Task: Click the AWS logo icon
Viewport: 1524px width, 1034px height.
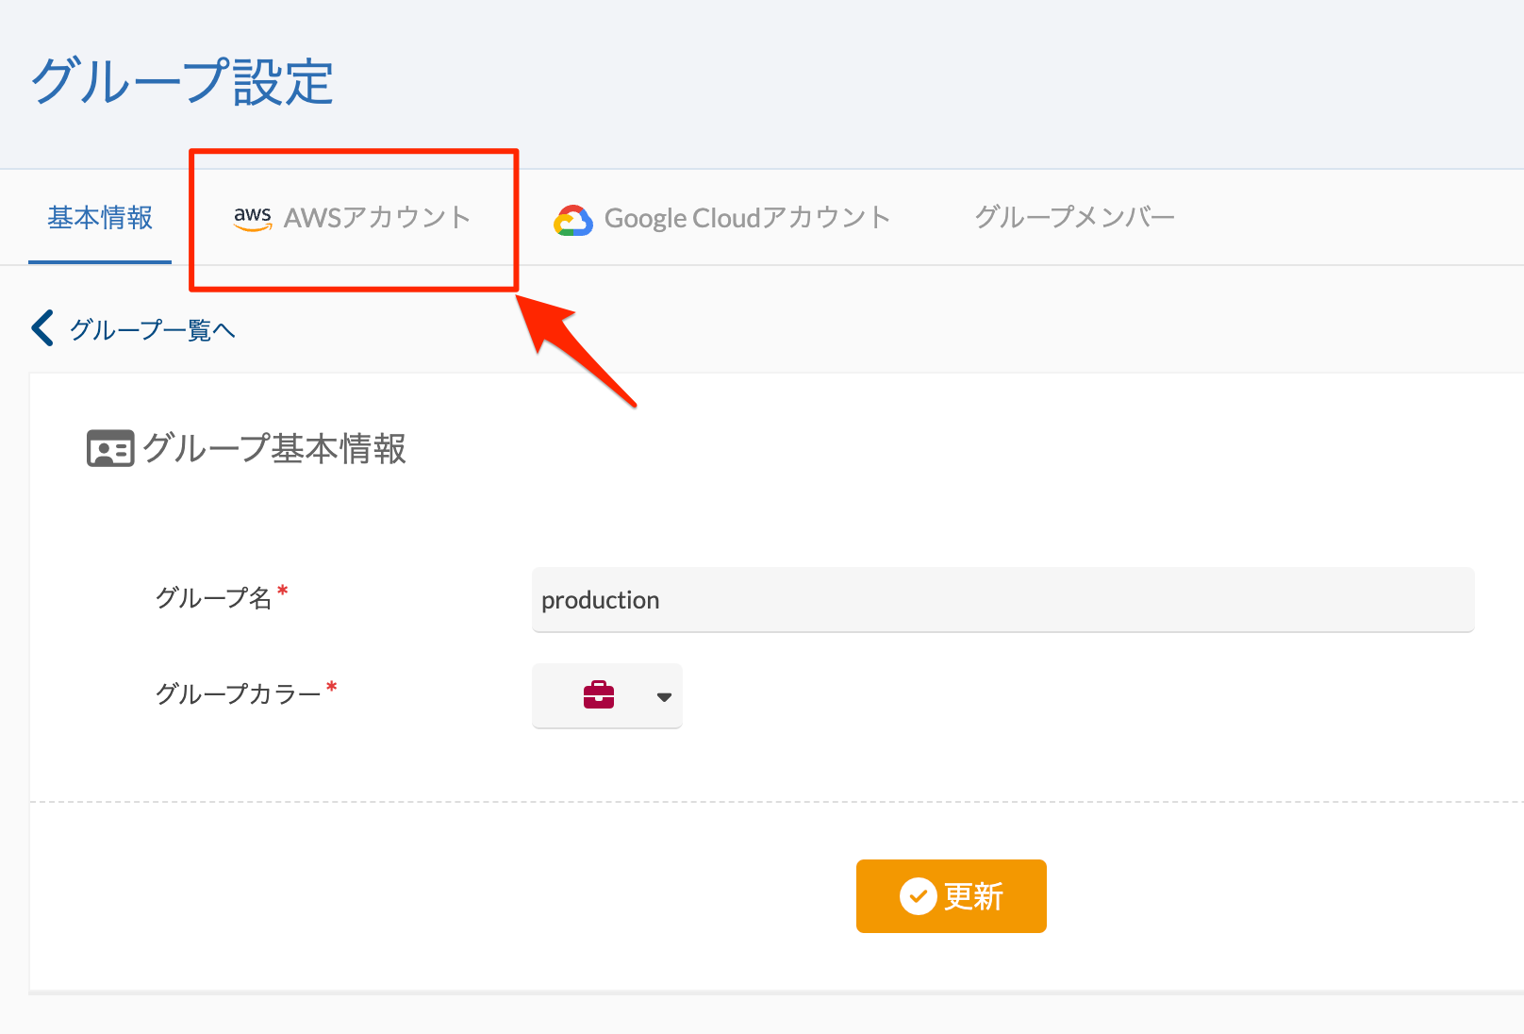Action: tap(253, 219)
